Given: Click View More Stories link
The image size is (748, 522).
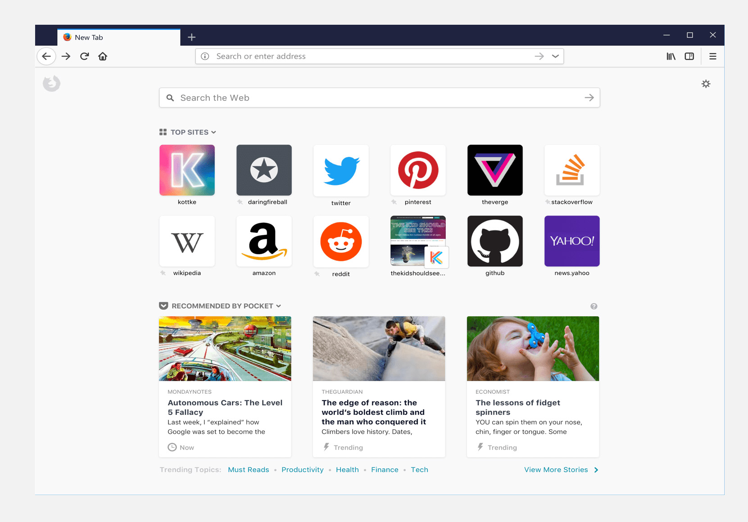Looking at the screenshot, I should coord(561,470).
